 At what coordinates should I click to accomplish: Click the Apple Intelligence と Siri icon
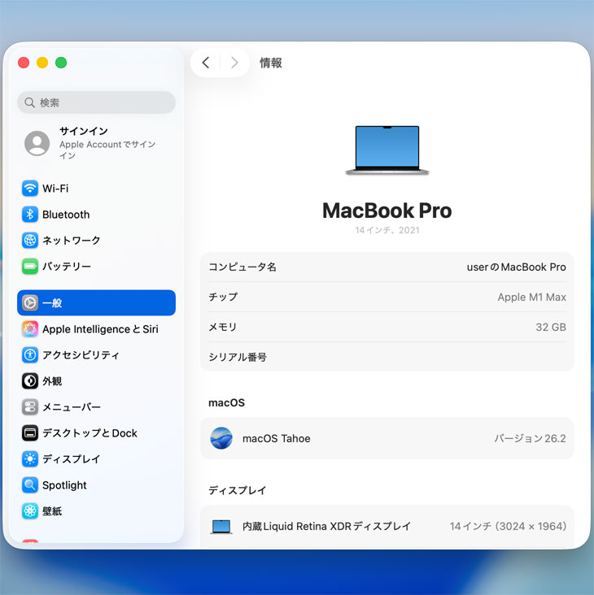click(30, 329)
